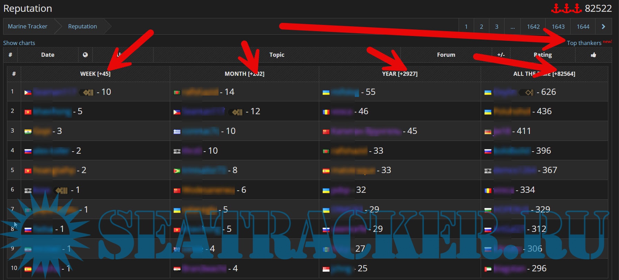Image resolution: width=619 pixels, height=280 pixels.
Task: Expand the hidden pages ellipsis in the pagination
Action: 512,27
